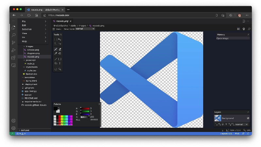Adjust the red R color slider

click(85, 108)
